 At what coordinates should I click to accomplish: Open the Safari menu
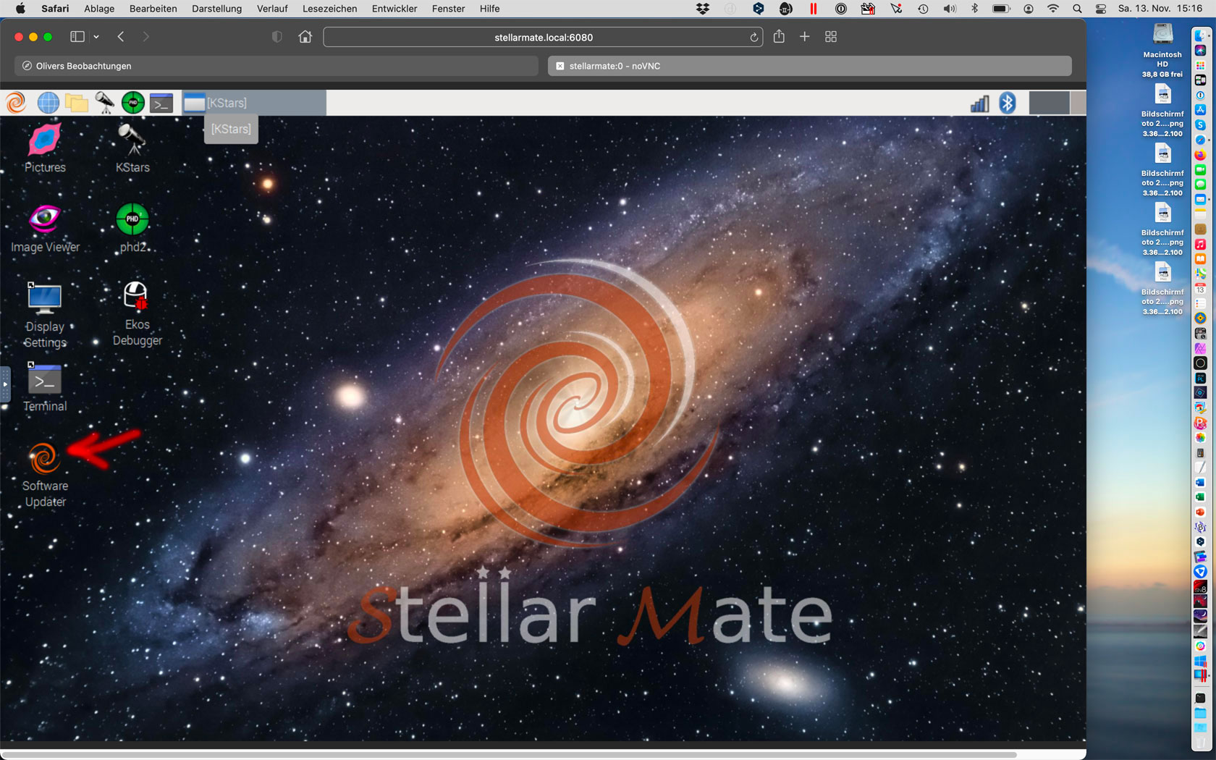coord(55,9)
